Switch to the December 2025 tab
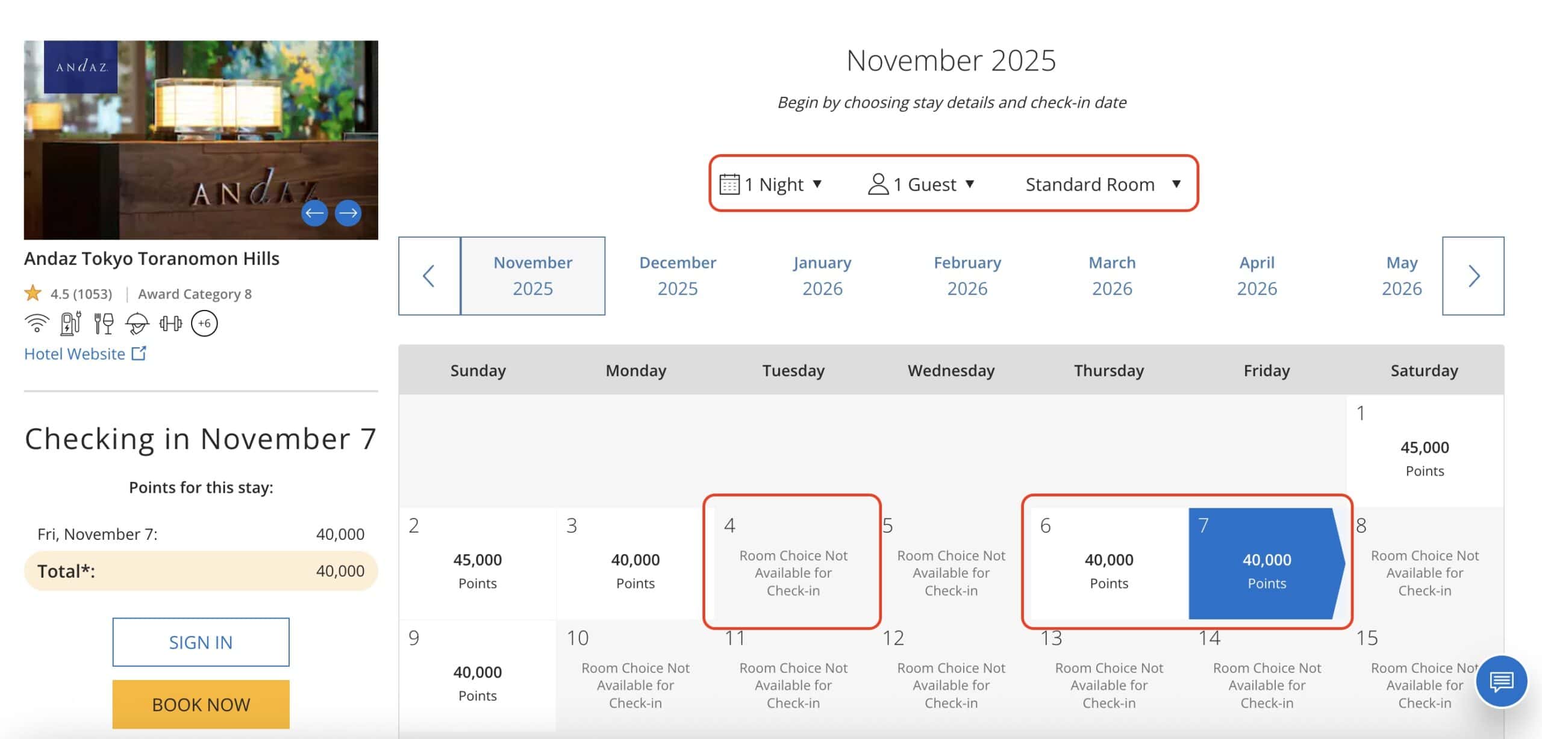 [x=678, y=275]
